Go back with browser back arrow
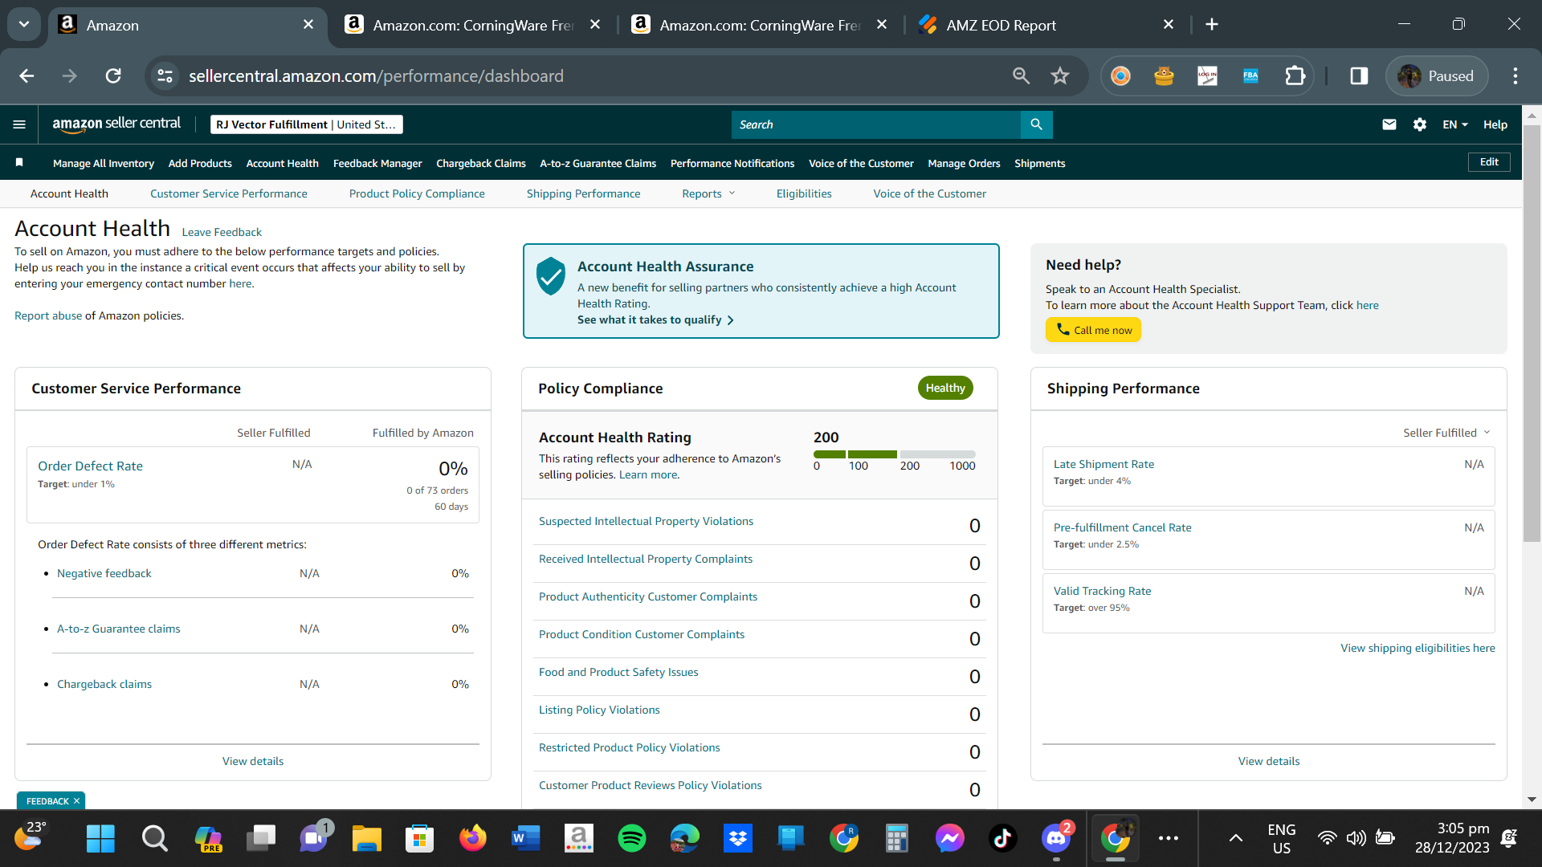1542x867 pixels. click(27, 75)
